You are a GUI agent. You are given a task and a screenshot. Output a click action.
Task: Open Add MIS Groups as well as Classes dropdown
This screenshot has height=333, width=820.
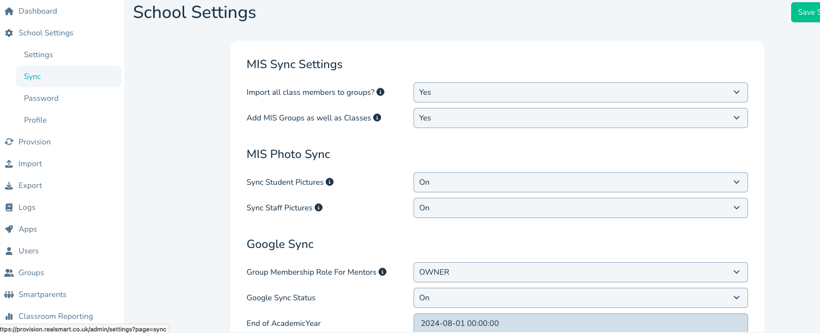pos(580,118)
